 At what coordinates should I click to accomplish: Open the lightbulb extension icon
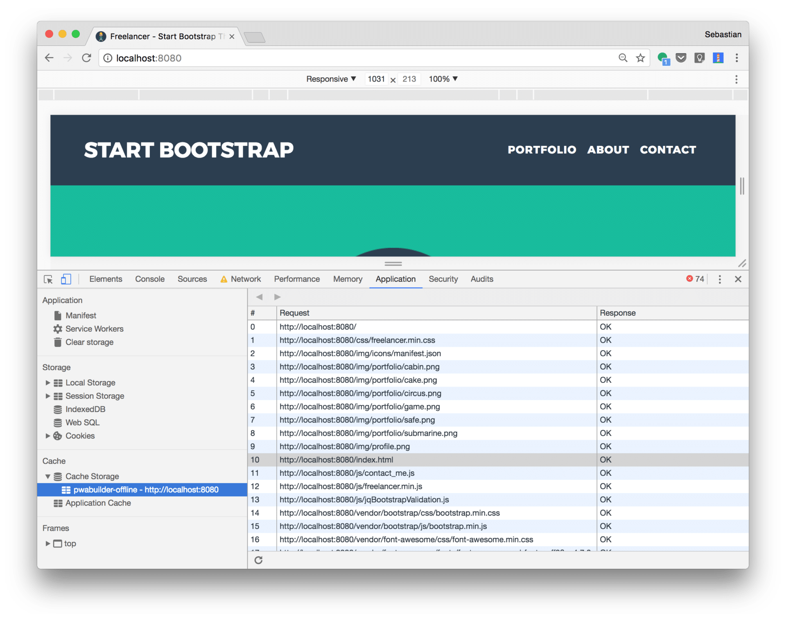pos(699,58)
